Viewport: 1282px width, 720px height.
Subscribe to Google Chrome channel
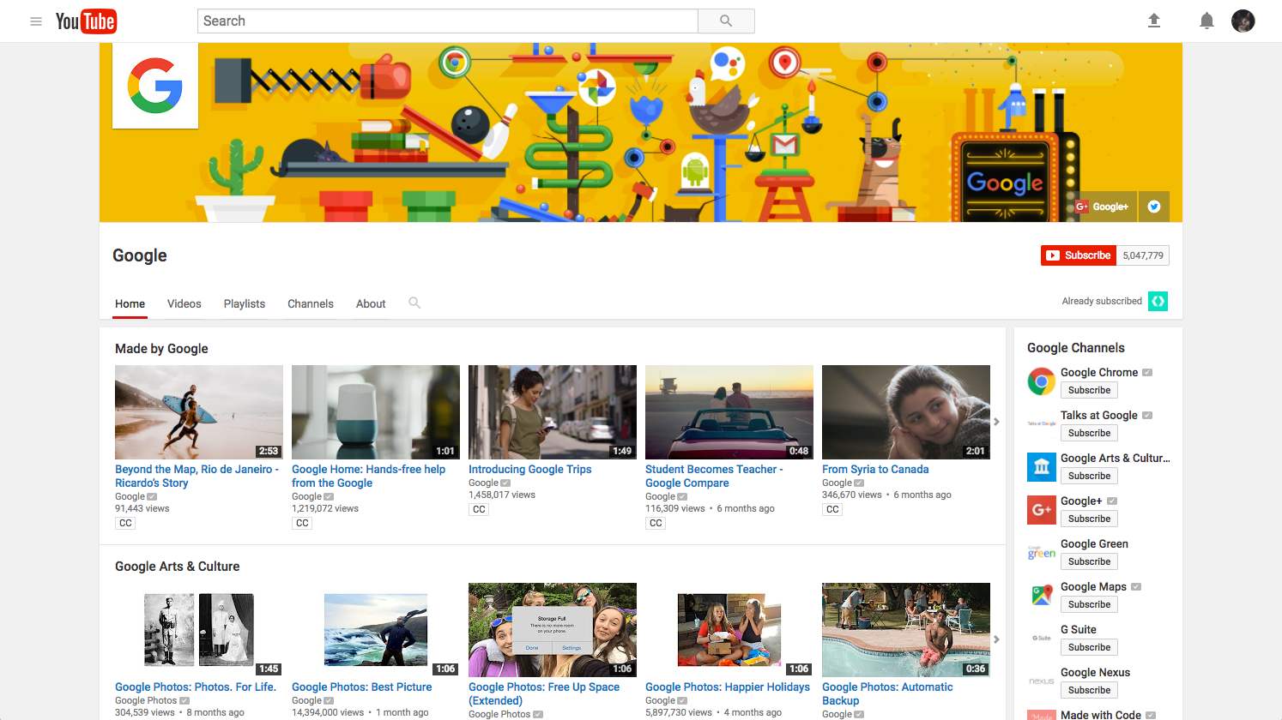(1089, 390)
